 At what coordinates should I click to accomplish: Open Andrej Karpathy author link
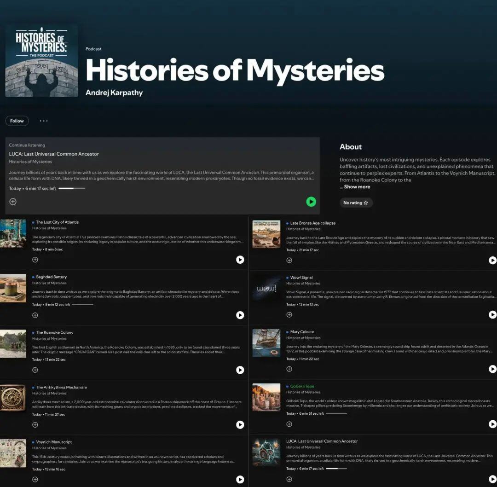114,93
